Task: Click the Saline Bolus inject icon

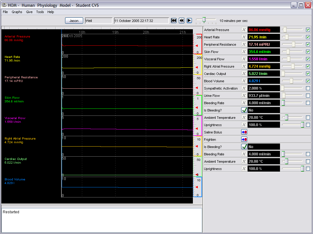Action: coord(244,132)
